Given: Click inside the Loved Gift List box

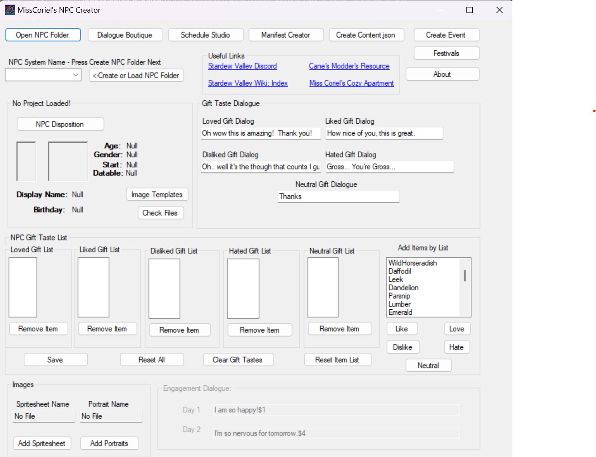Looking at the screenshot, I should [x=23, y=287].
